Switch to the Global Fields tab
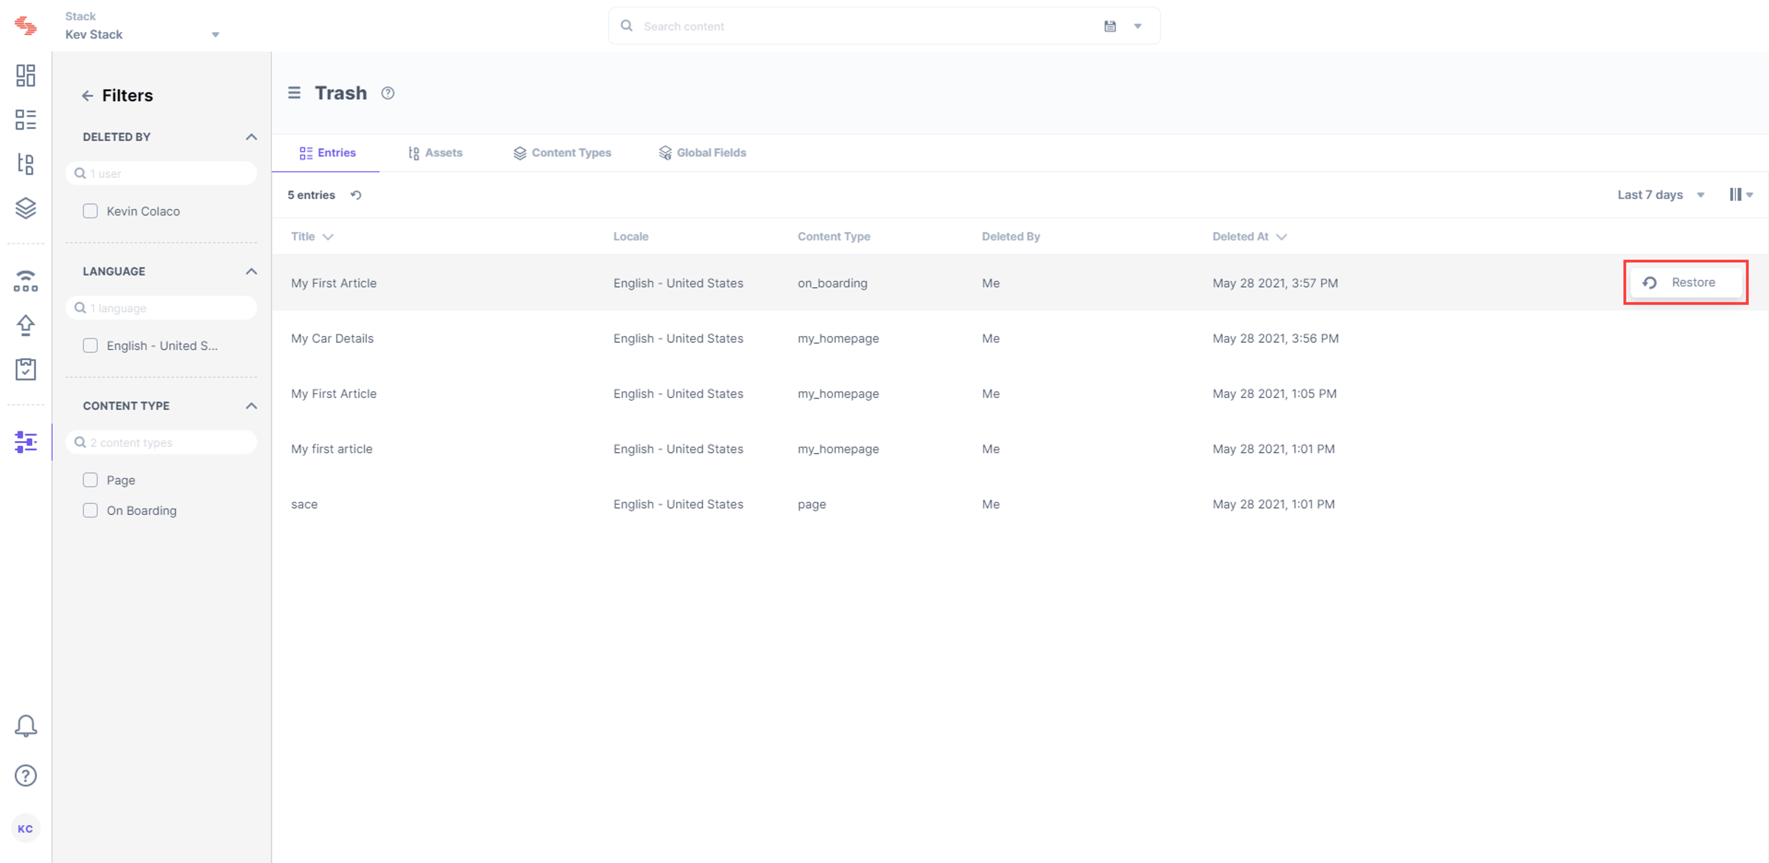Screen dimensions: 1769x863 702,152
